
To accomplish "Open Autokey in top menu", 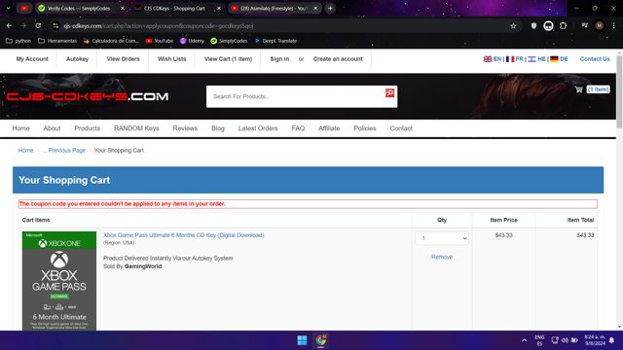I will (77, 58).
